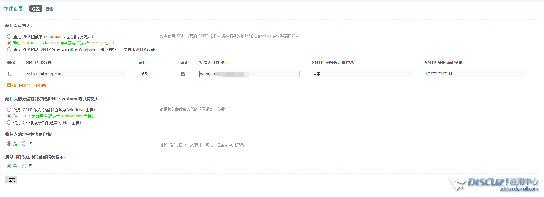Click the SMTP server address field

(x=76, y=74)
